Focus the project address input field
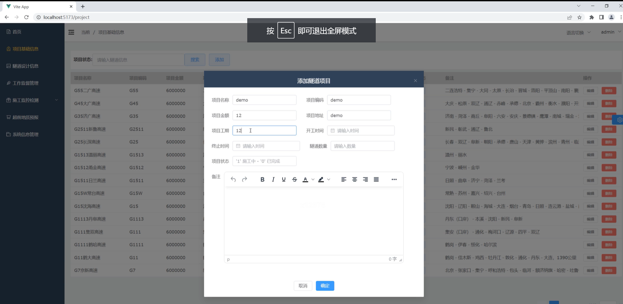The width and height of the screenshot is (623, 304). tap(359, 116)
